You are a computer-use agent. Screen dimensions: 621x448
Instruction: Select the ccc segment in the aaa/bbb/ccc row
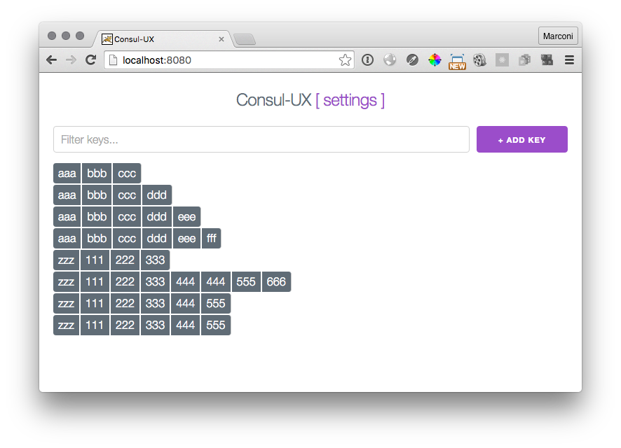pos(127,173)
